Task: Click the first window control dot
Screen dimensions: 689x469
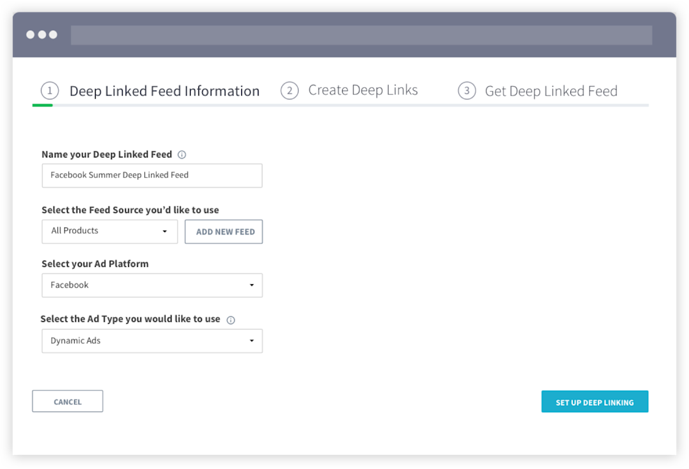Action: (x=31, y=34)
